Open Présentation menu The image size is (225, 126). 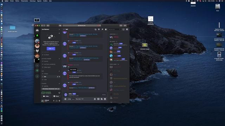24,1
